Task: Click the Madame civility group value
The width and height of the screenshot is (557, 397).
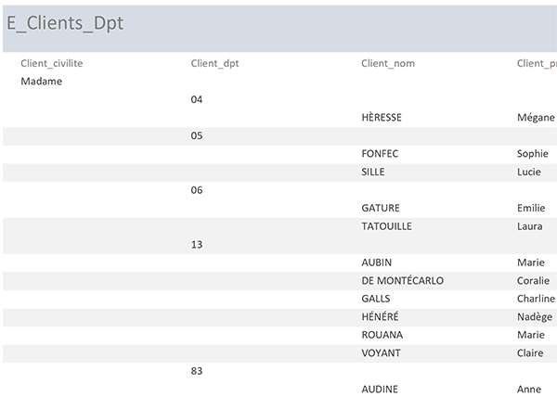Action: tap(41, 82)
